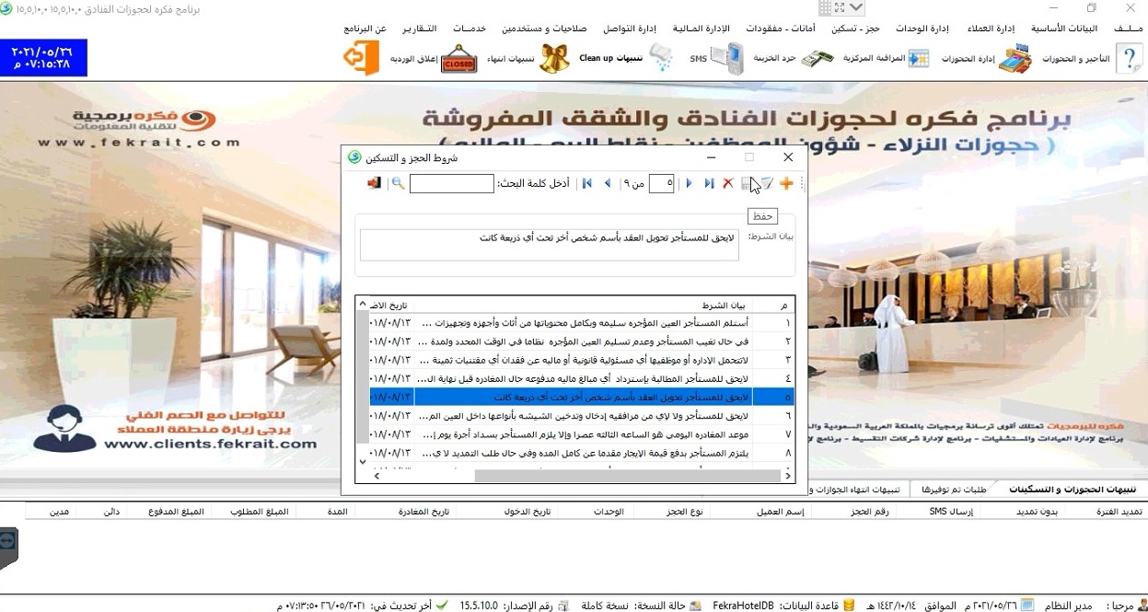Click the save (حفظ) floppy disk icon

(x=747, y=184)
